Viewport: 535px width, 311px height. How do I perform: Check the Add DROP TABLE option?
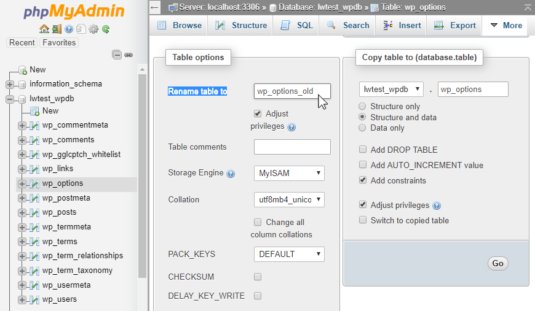pos(363,150)
